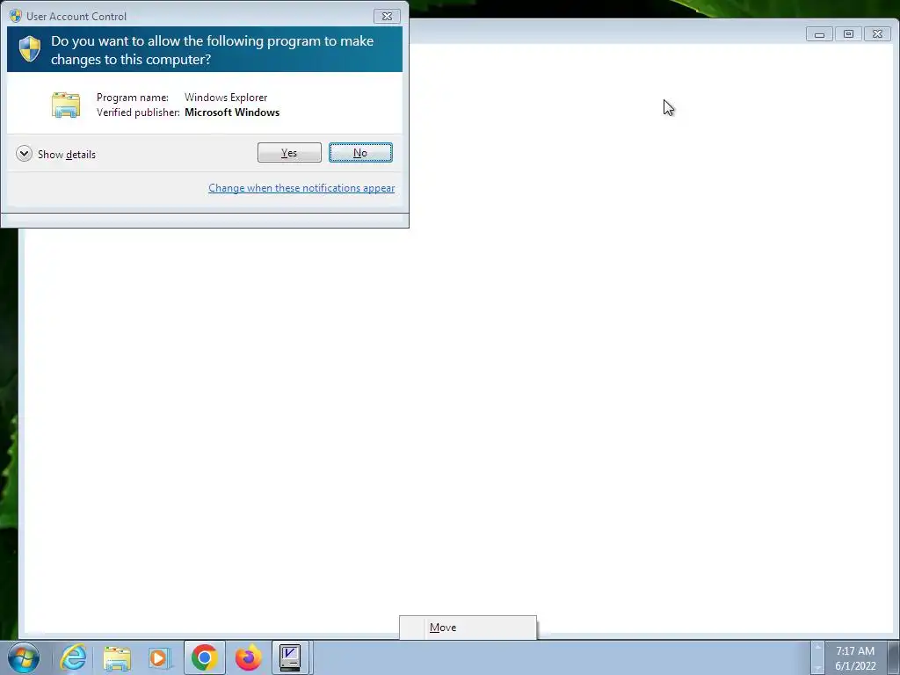Close the User Account Control dialog

[387, 16]
